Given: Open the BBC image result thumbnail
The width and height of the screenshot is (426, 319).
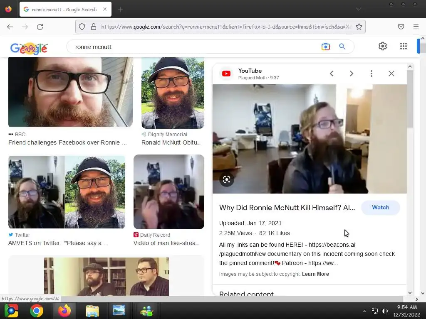Looking at the screenshot, I should click(x=71, y=92).
